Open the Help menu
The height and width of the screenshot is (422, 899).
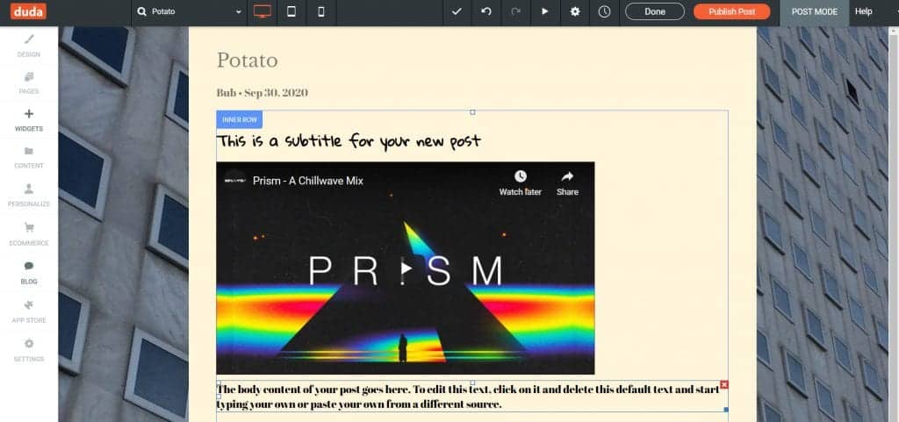pos(864,11)
